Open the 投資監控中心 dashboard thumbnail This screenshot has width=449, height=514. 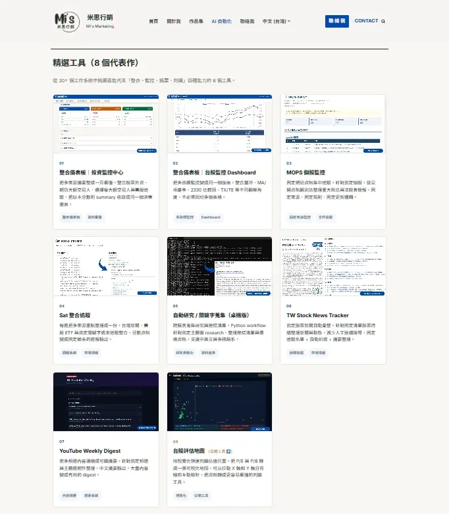pos(106,124)
